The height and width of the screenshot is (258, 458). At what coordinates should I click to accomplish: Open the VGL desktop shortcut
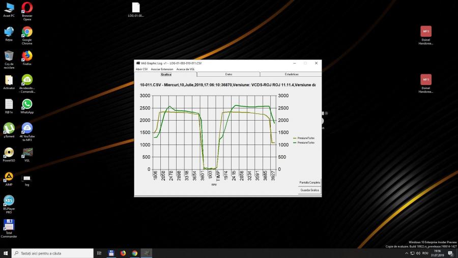click(27, 153)
